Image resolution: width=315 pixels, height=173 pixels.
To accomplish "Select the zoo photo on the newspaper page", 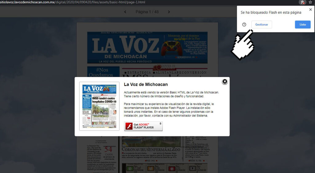I will point(151,141).
